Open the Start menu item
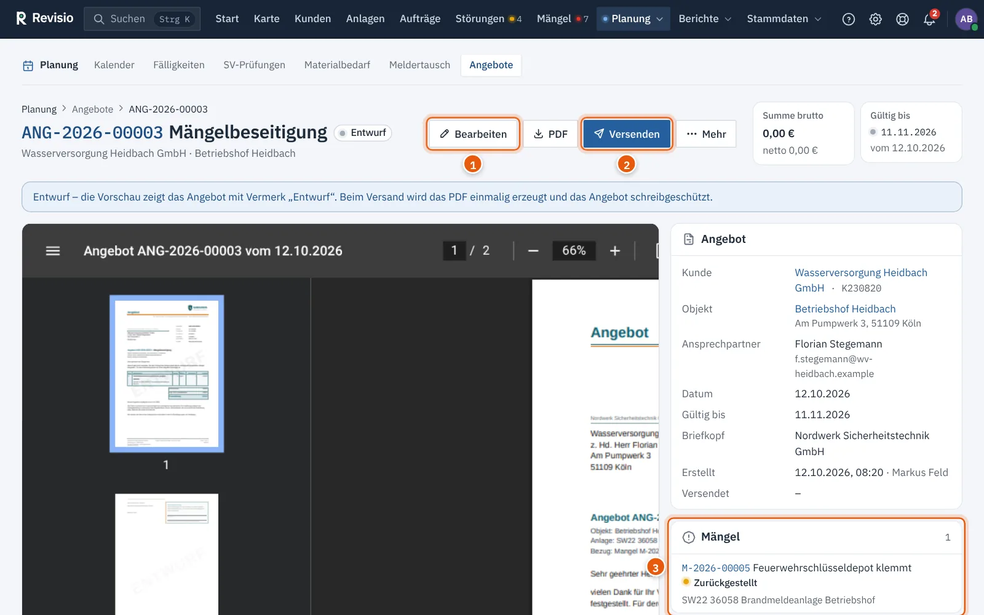 coord(227,19)
